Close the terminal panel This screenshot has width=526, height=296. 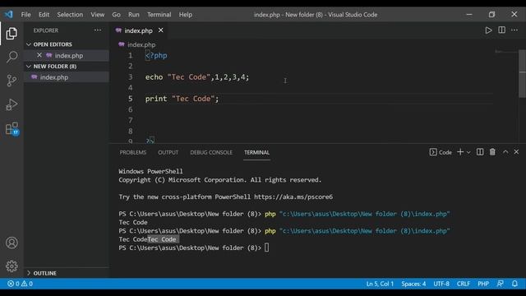click(517, 152)
